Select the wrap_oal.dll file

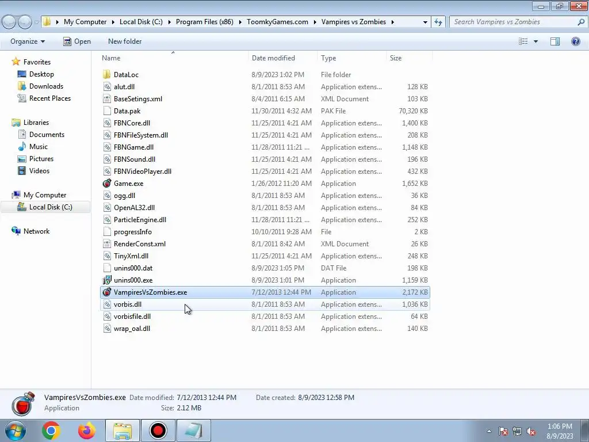click(x=132, y=328)
